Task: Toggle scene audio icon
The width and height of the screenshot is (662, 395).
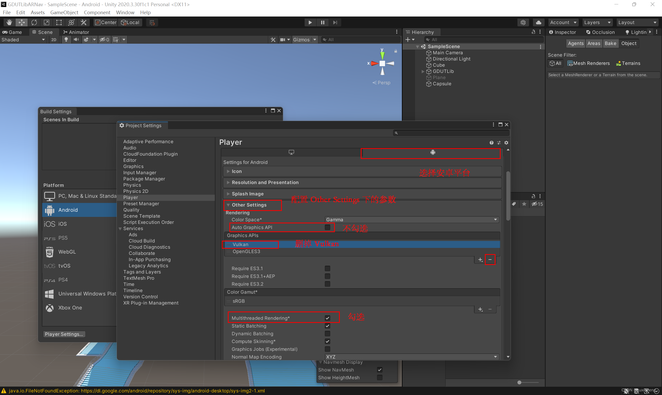Action: [x=76, y=39]
